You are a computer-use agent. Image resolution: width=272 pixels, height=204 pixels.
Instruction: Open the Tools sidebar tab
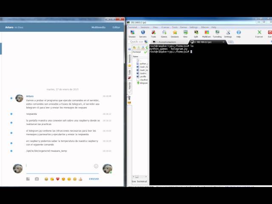[x=129, y=75]
